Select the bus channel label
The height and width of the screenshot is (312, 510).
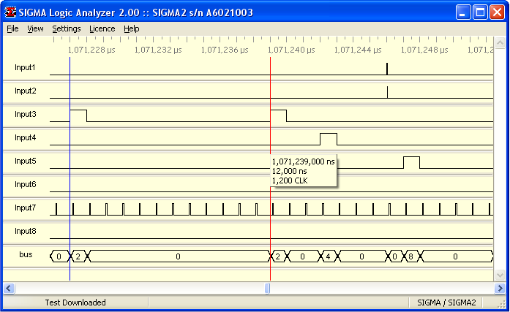pyautogui.click(x=26, y=255)
